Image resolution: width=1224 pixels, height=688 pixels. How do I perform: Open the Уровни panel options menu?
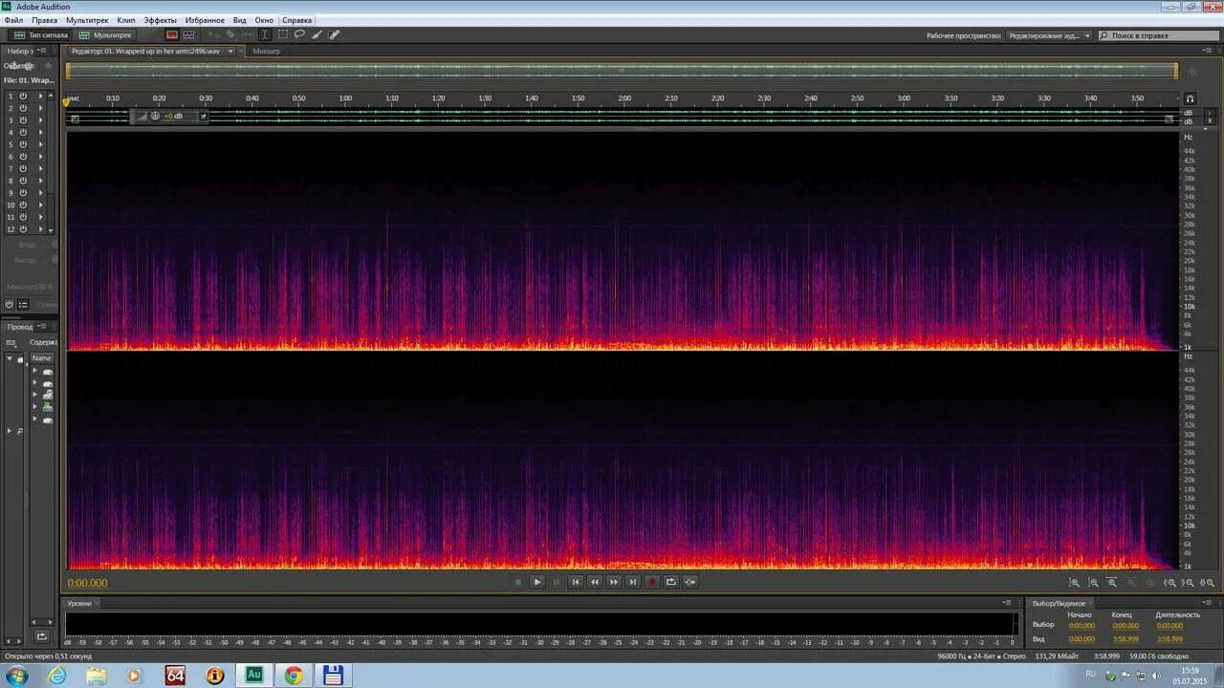click(1007, 603)
